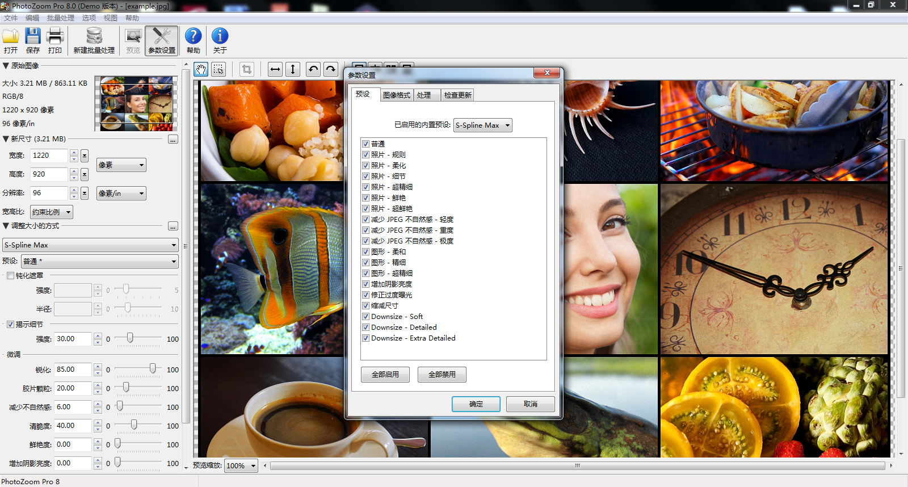The height and width of the screenshot is (487, 908).
Task: Click the 全部禁用 (Disable All) button
Action: (442, 375)
